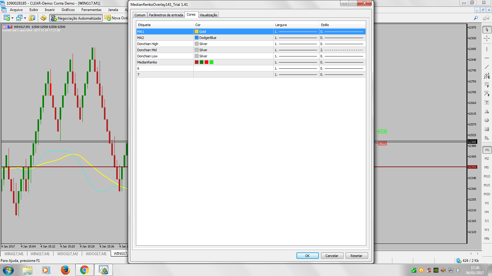Click the Silver swatch for Donchian Mid
The width and height of the screenshot is (492, 276).
196,50
